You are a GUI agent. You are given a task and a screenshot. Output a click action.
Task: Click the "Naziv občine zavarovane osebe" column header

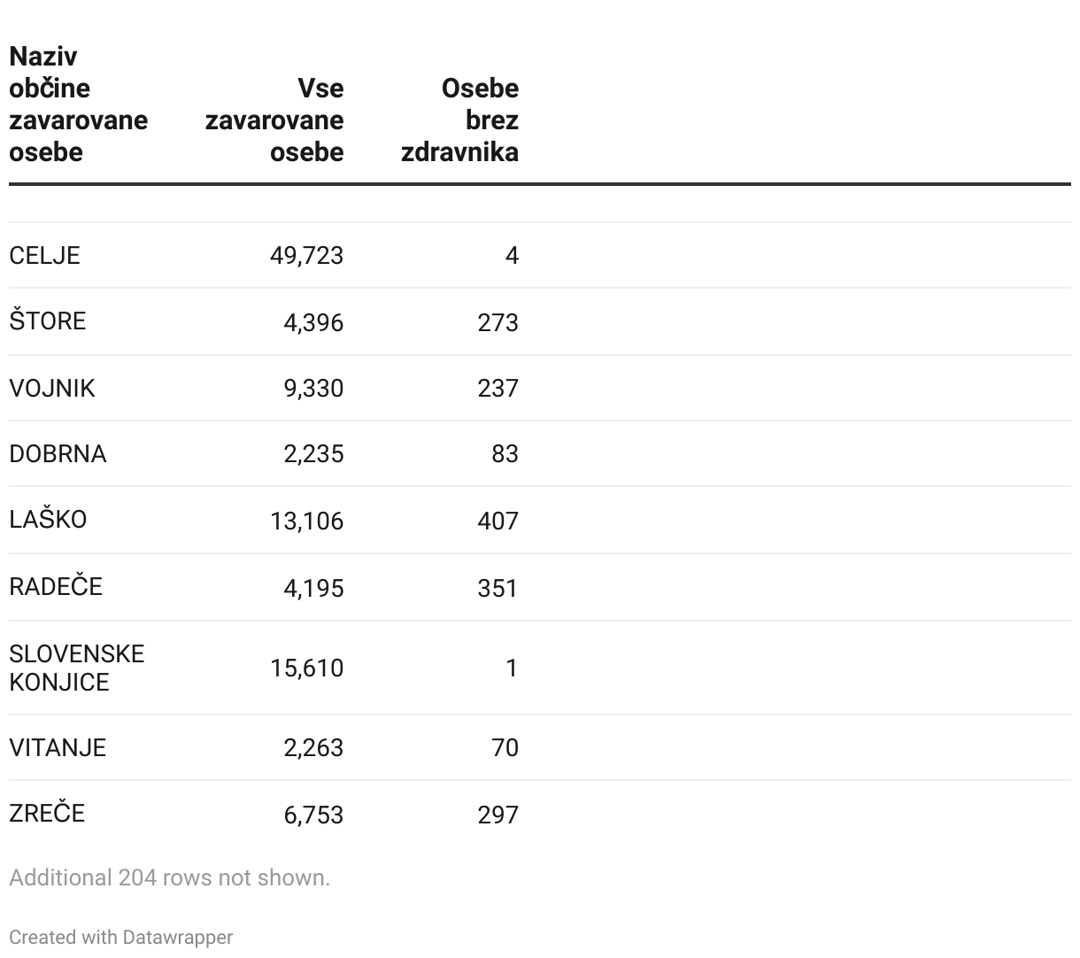pyautogui.click(x=78, y=104)
